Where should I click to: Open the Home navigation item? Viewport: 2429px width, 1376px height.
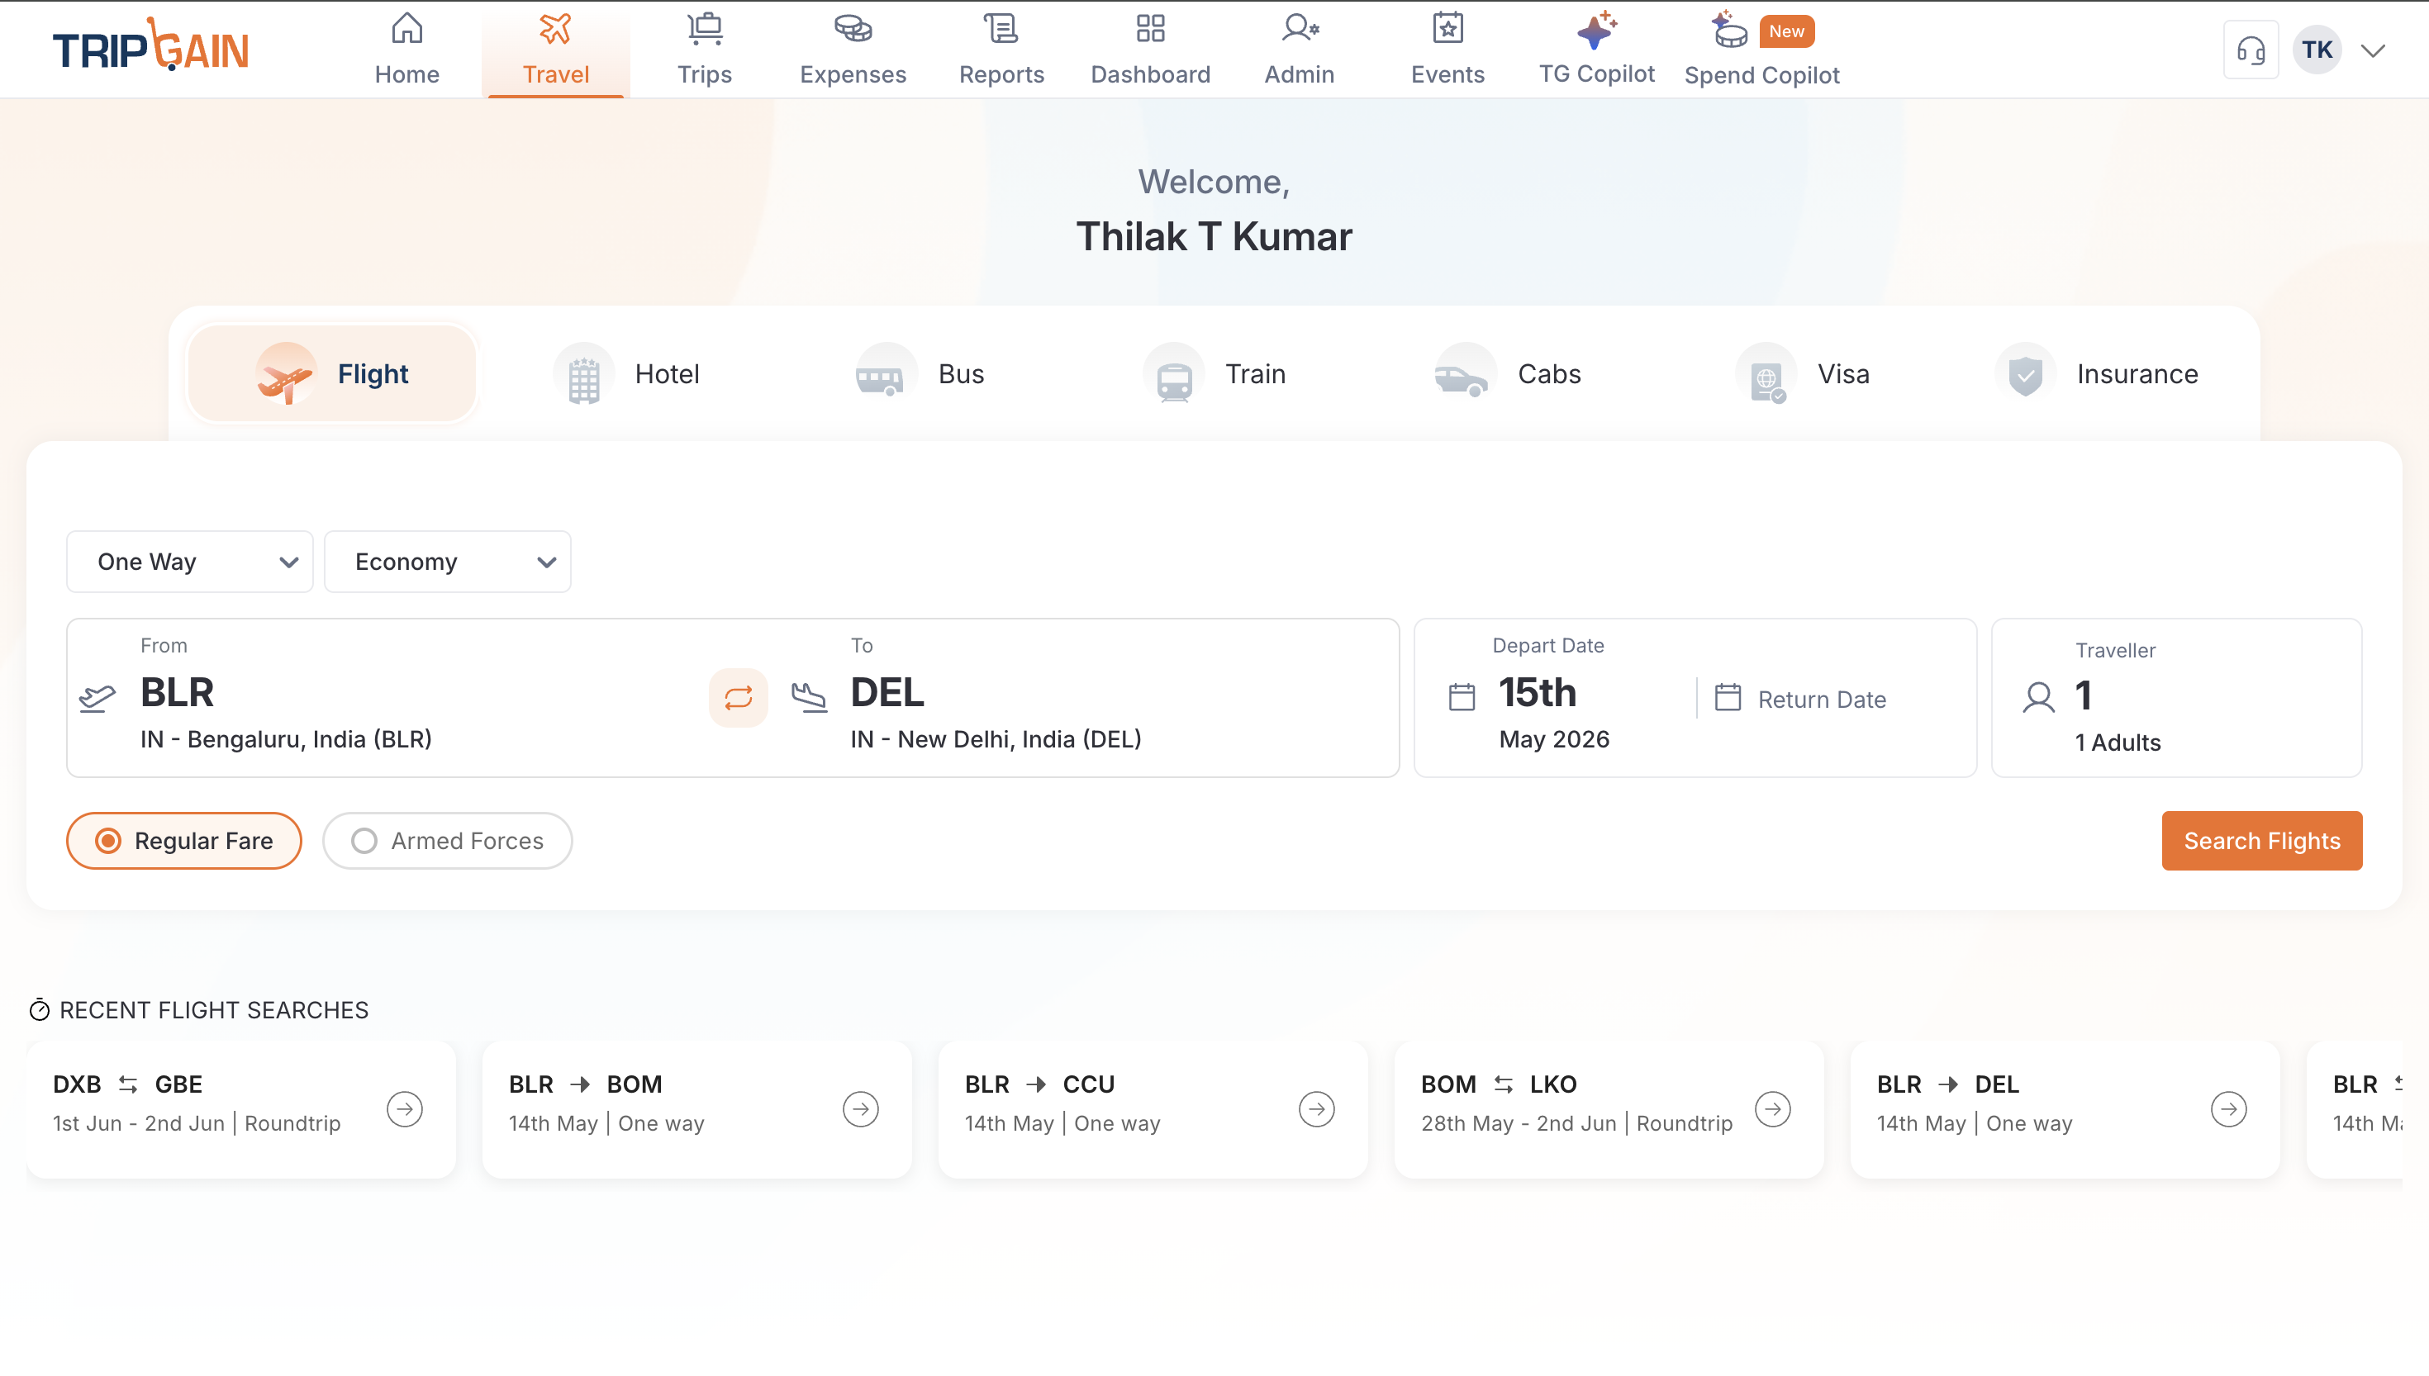(x=406, y=50)
